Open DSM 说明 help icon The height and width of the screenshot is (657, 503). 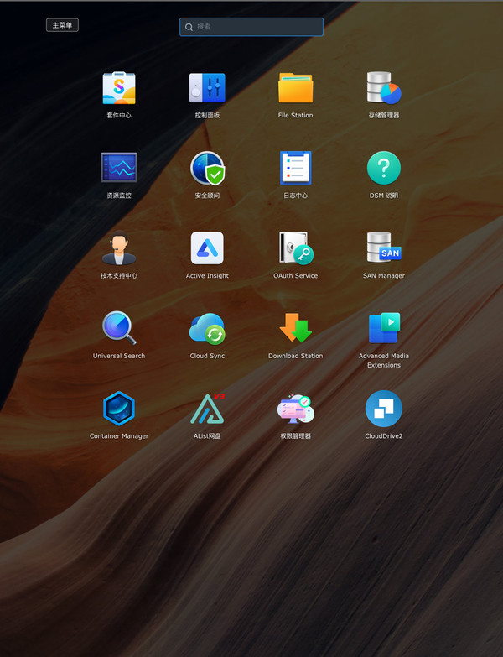tap(384, 168)
